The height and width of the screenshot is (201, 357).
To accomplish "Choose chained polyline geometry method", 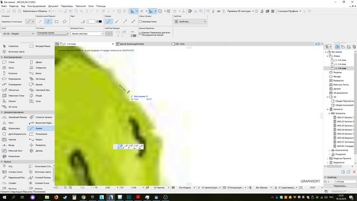I will click(x=48, y=22).
